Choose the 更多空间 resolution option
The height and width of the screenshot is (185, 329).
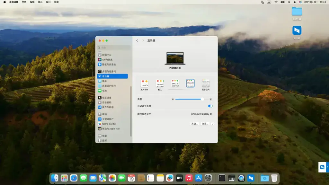[206, 85]
